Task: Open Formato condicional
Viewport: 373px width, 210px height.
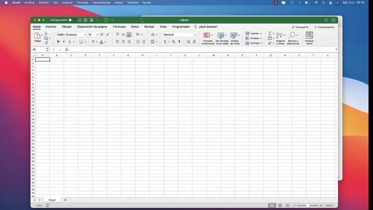Action: click(x=207, y=38)
